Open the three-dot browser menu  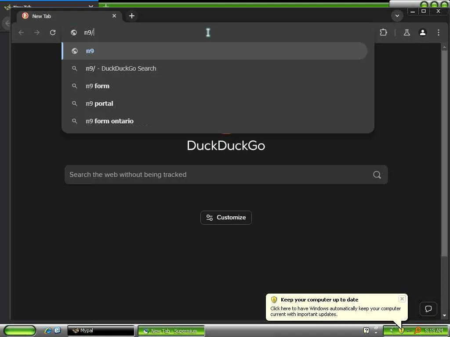click(x=438, y=32)
